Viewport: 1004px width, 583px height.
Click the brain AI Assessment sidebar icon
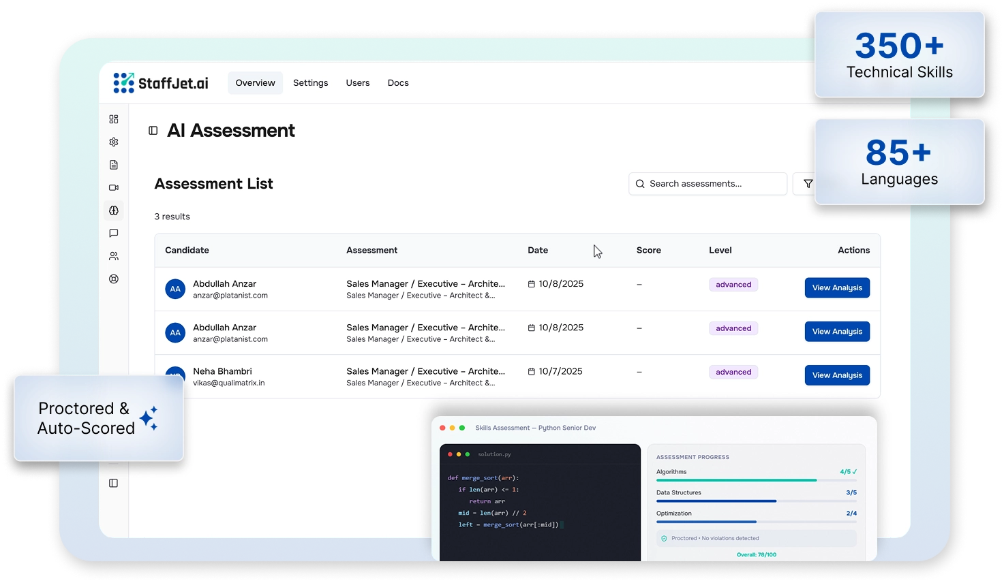coord(114,210)
